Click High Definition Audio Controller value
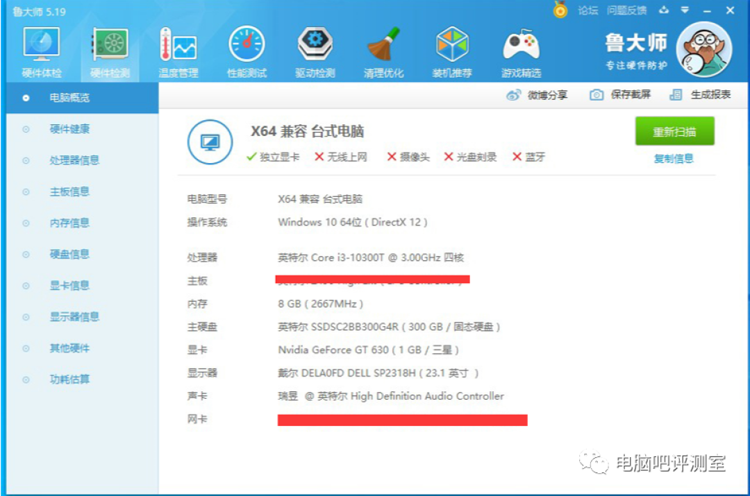Image resolution: width=750 pixels, height=496 pixels. click(391, 396)
